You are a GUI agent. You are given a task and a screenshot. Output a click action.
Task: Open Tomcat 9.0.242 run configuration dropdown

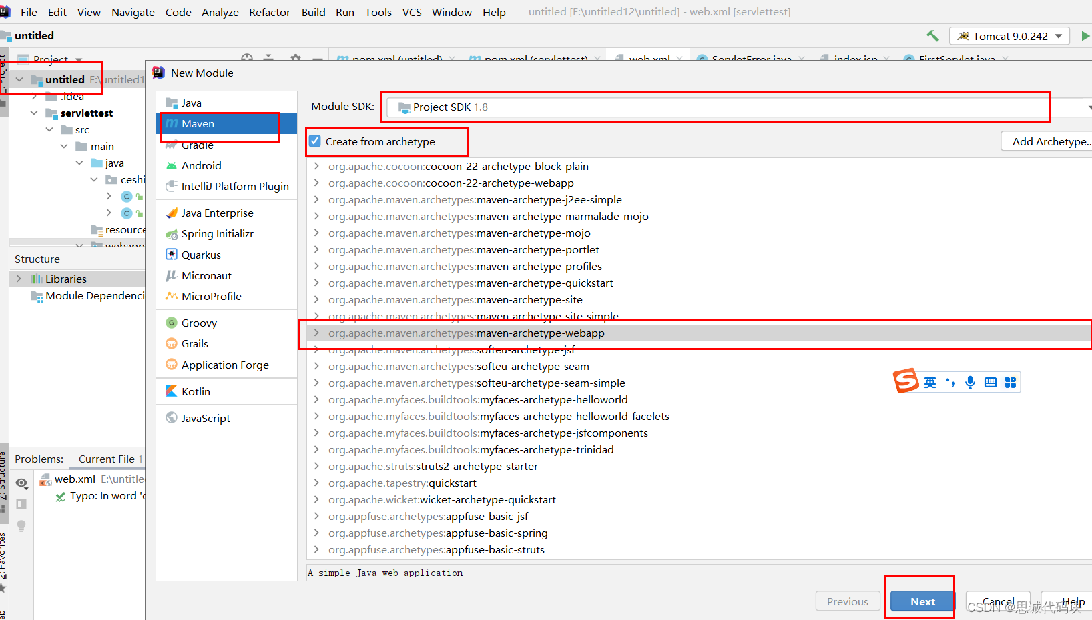pos(1009,36)
